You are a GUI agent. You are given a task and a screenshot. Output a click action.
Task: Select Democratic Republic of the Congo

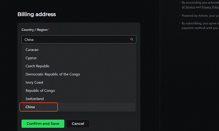pos(53,74)
